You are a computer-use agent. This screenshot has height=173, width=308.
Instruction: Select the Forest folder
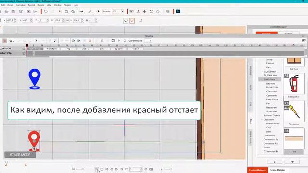click(267, 148)
